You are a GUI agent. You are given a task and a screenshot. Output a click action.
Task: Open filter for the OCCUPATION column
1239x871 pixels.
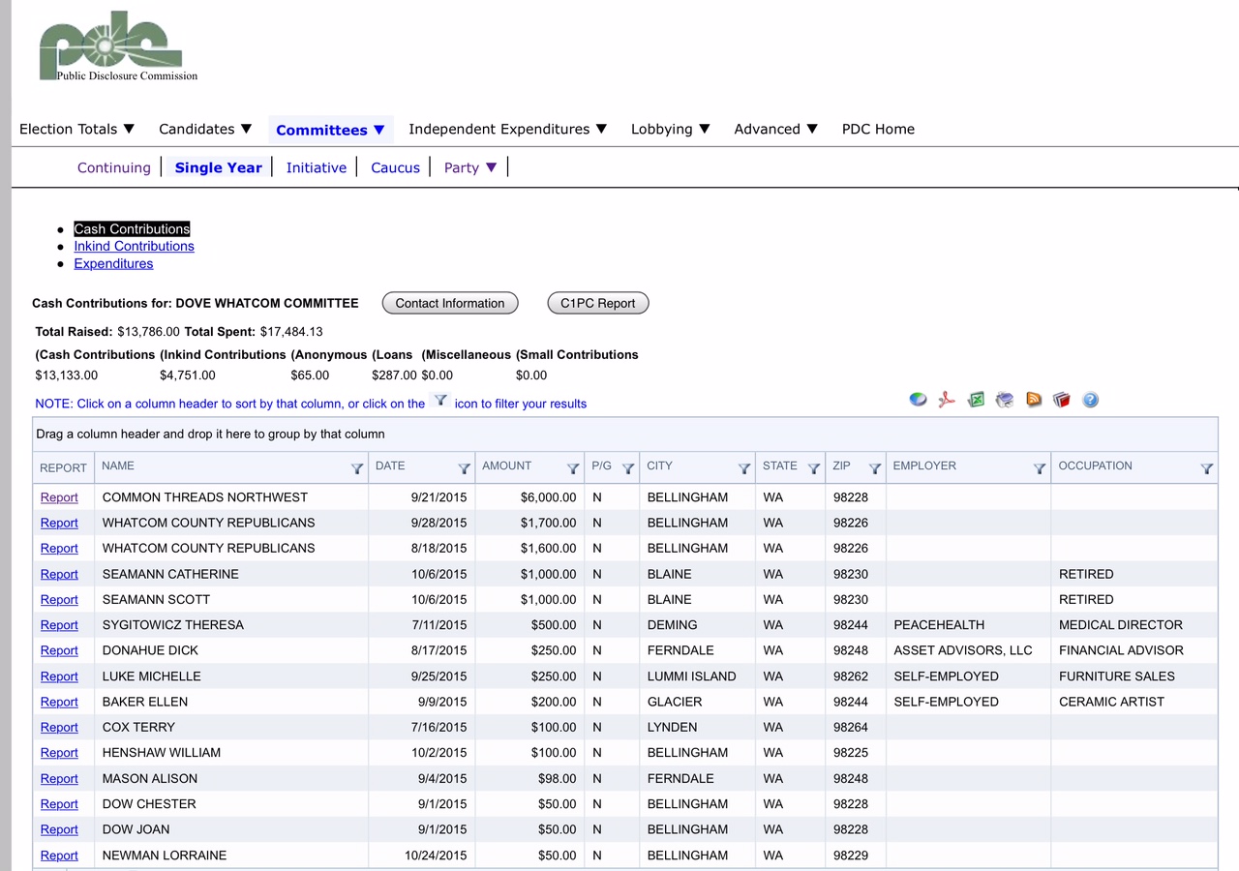(1207, 468)
